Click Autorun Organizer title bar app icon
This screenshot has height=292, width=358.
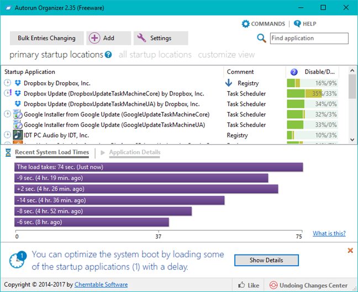tap(8, 8)
